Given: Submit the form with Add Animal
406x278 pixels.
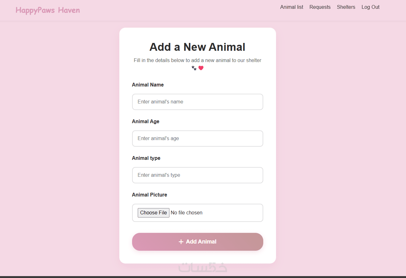Looking at the screenshot, I should 197,242.
